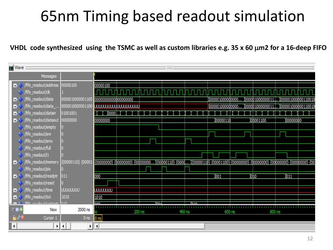This screenshot has height=250, width=333.
Task: Click the 600 ns mark on the timeline
Action: point(230,212)
